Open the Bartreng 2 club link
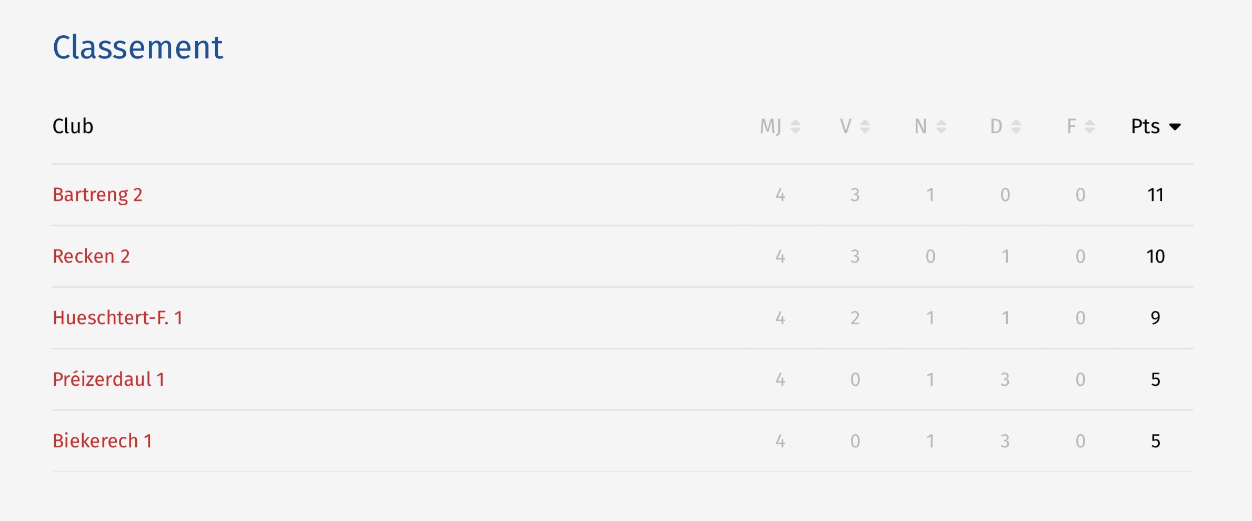This screenshot has height=521, width=1252. (98, 195)
